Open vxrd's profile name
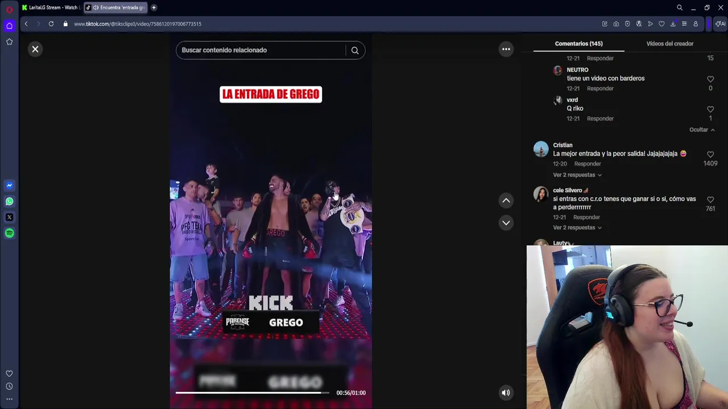728x409 pixels. tap(572, 100)
